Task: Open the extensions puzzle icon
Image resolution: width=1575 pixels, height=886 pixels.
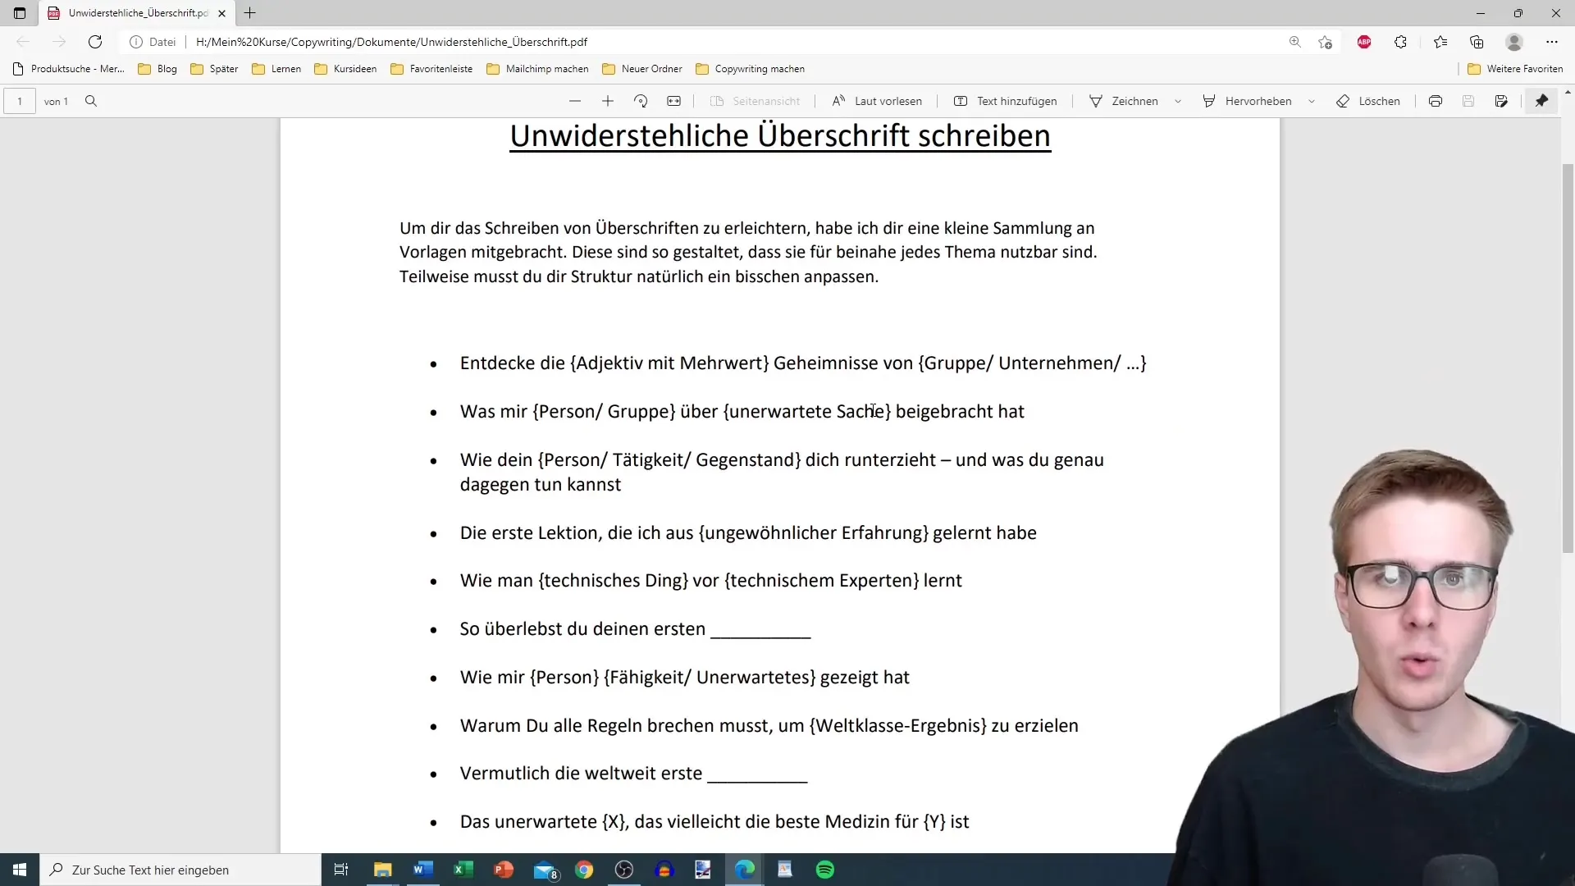Action: pyautogui.click(x=1400, y=42)
